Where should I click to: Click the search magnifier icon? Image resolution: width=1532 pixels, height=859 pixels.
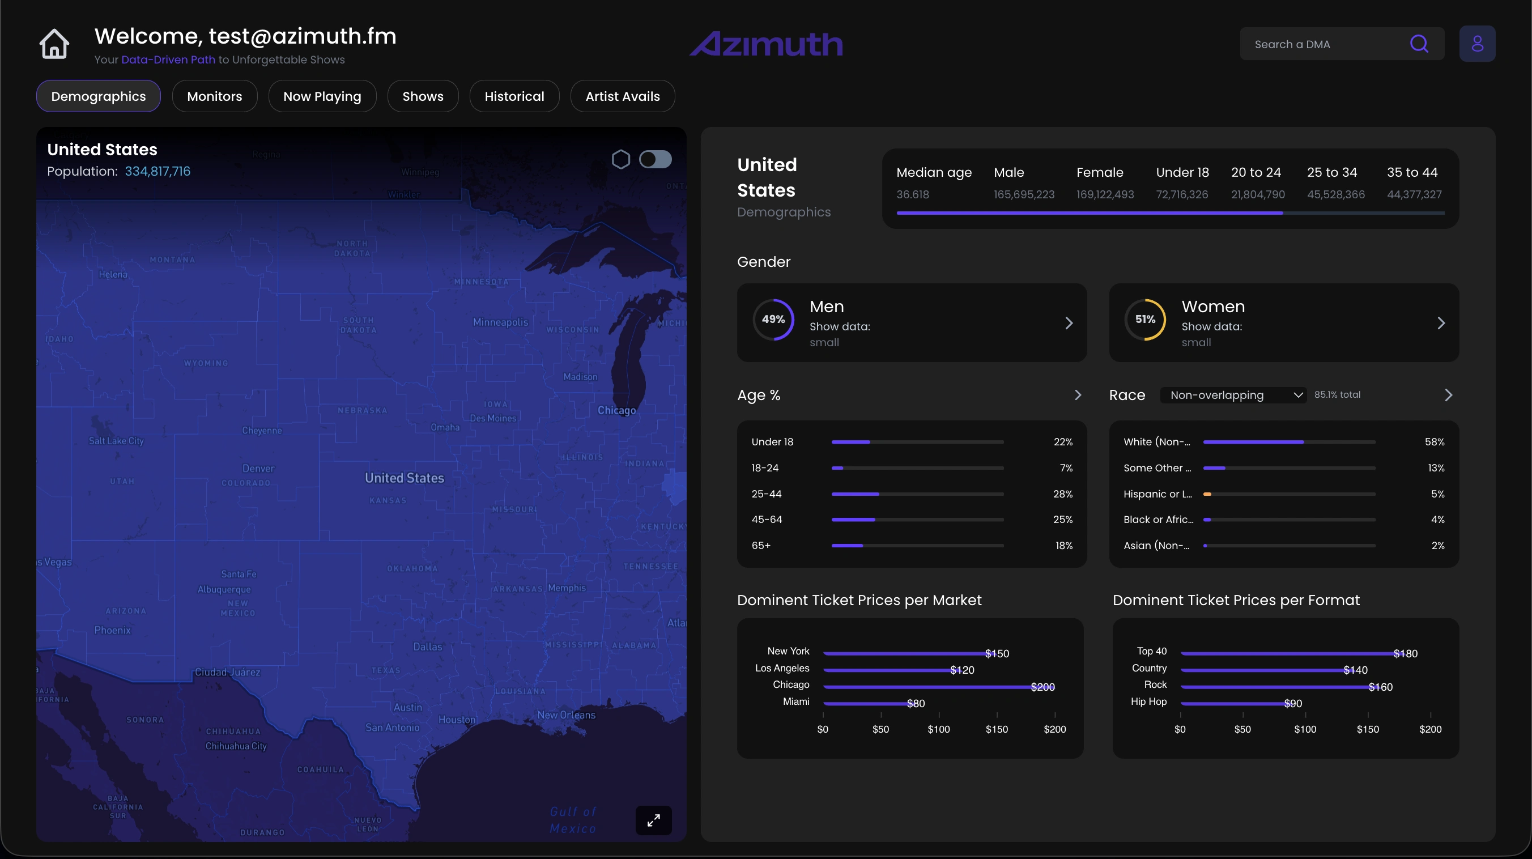coord(1419,44)
